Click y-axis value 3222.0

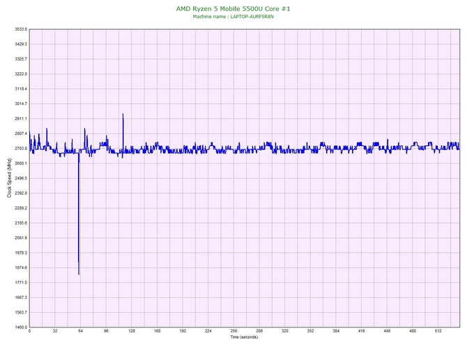point(21,74)
